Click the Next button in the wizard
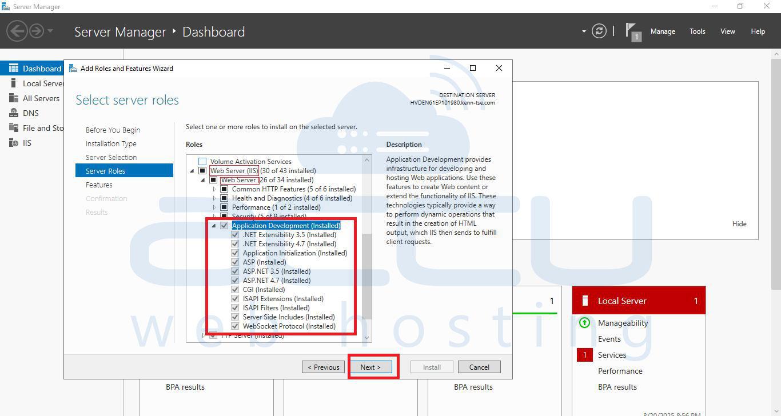 pos(372,366)
